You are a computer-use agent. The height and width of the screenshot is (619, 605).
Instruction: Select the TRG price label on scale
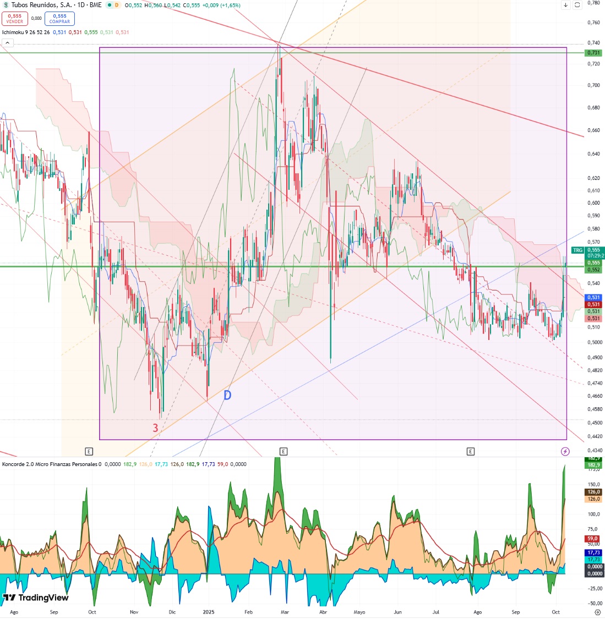click(578, 250)
